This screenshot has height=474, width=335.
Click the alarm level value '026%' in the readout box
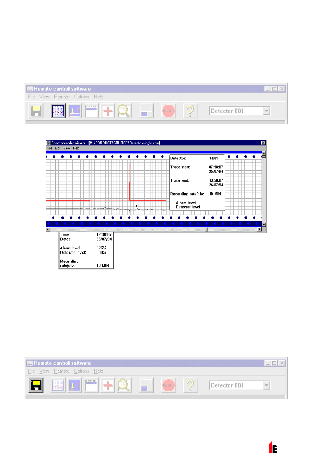tap(101, 248)
